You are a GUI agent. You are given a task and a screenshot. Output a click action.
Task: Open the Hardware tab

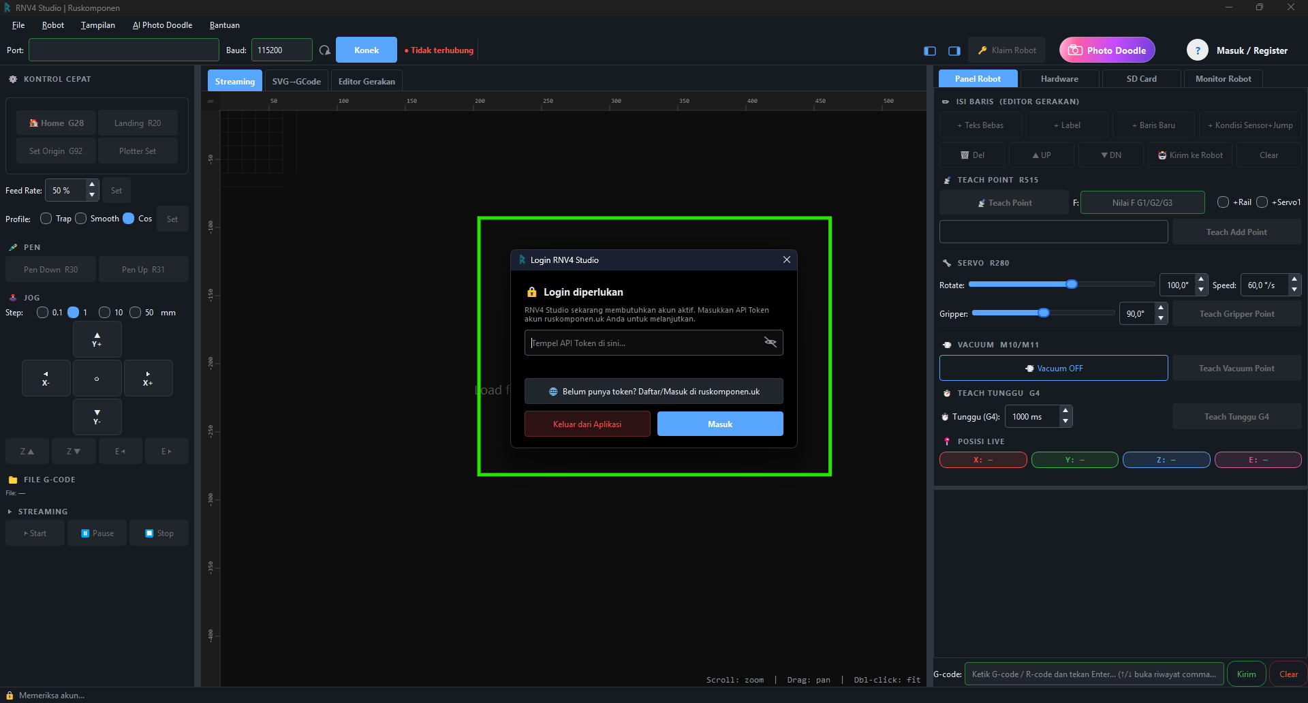1059,79
